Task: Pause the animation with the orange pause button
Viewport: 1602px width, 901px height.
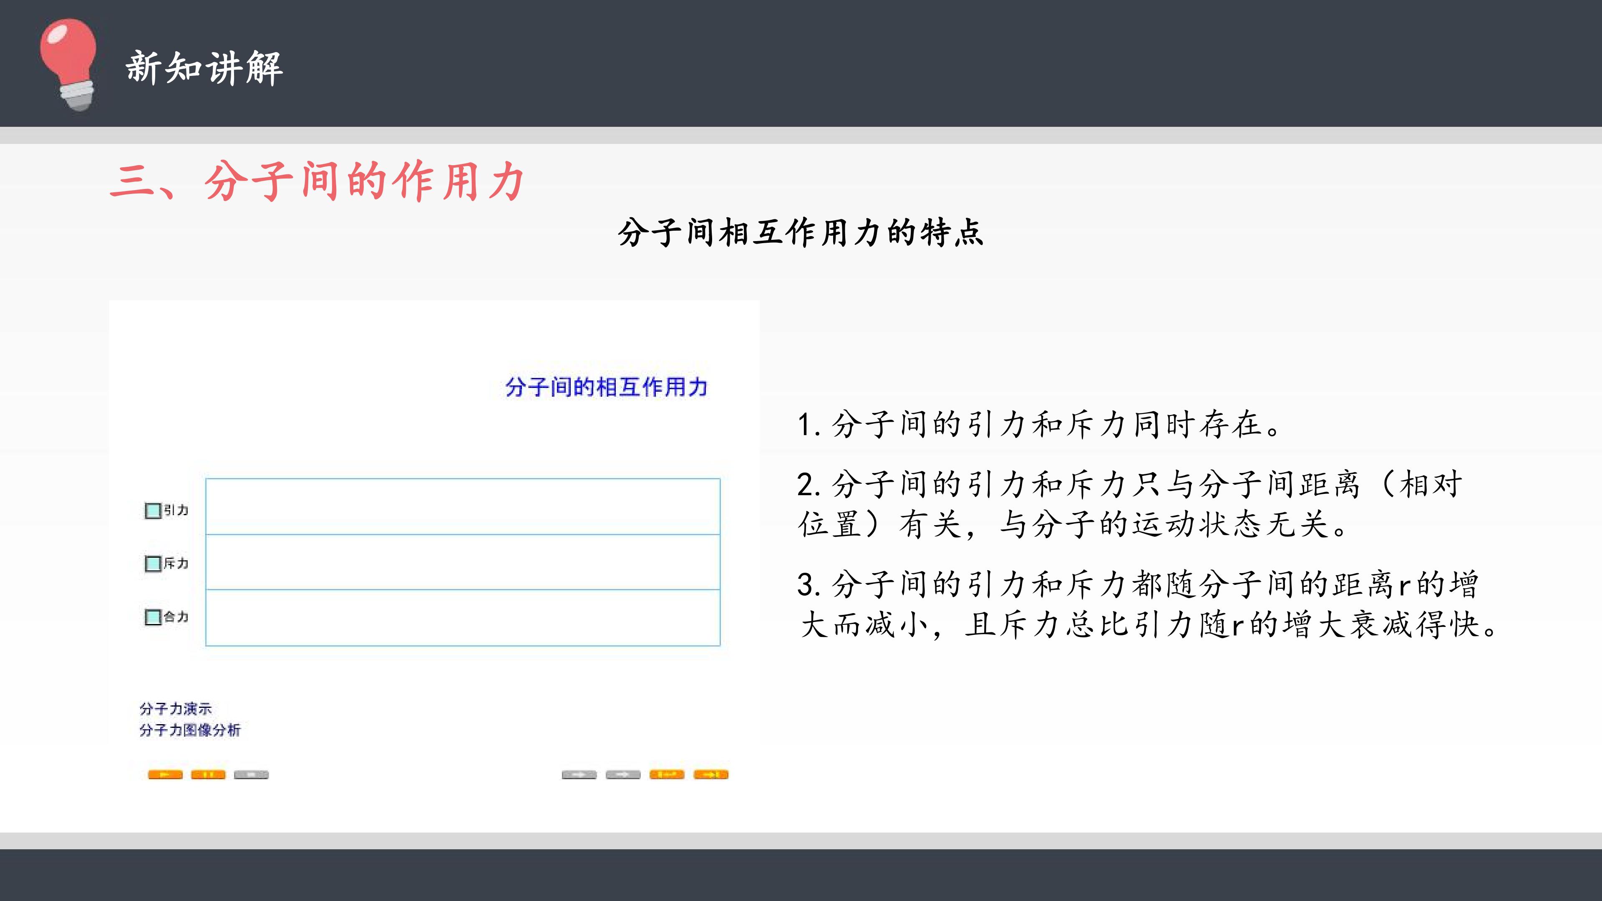Action: pyautogui.click(x=208, y=774)
